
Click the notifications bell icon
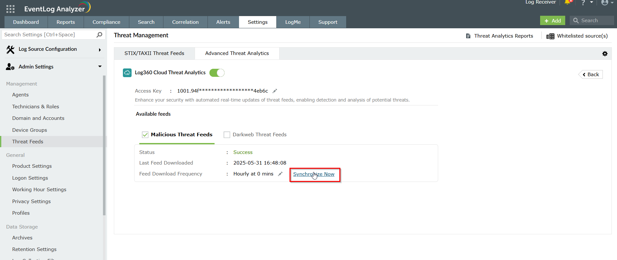click(x=568, y=2)
